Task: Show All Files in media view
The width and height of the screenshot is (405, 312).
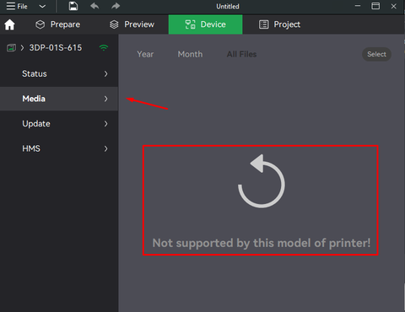Action: pyautogui.click(x=241, y=54)
